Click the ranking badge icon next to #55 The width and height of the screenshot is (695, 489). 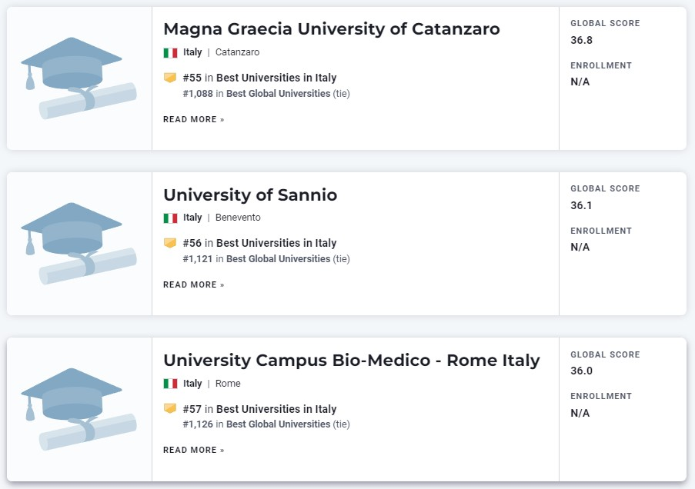170,78
